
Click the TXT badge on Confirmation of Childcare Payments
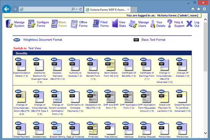point(72,96)
